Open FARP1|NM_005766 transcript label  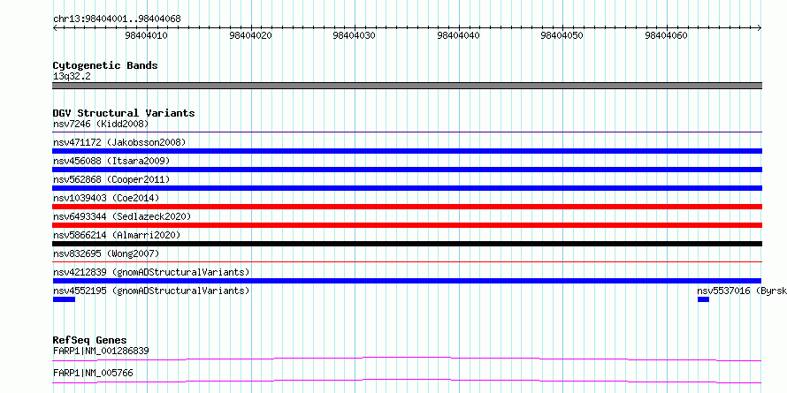[x=93, y=374]
